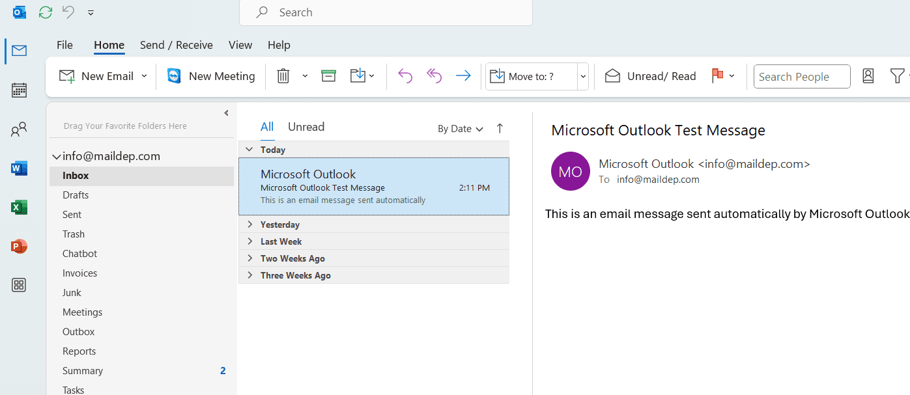Open the More Apps grid icon

point(19,285)
